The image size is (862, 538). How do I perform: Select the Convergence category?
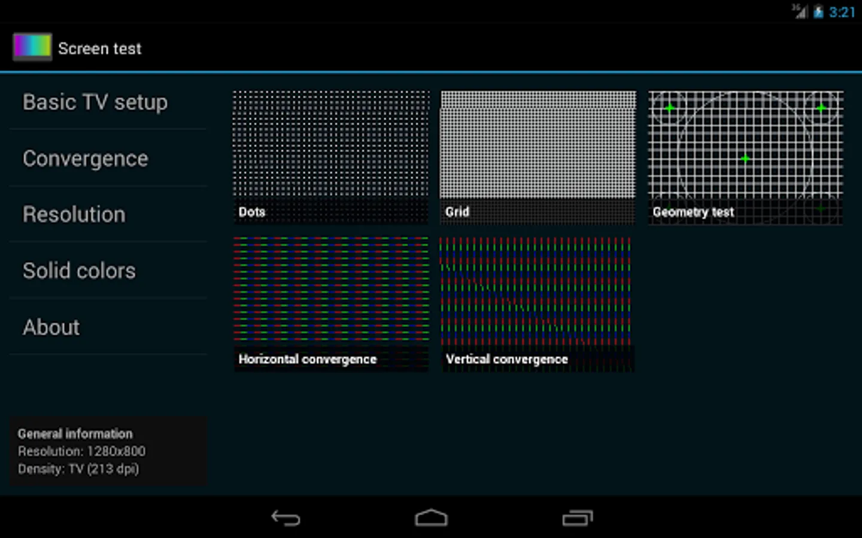click(x=108, y=158)
